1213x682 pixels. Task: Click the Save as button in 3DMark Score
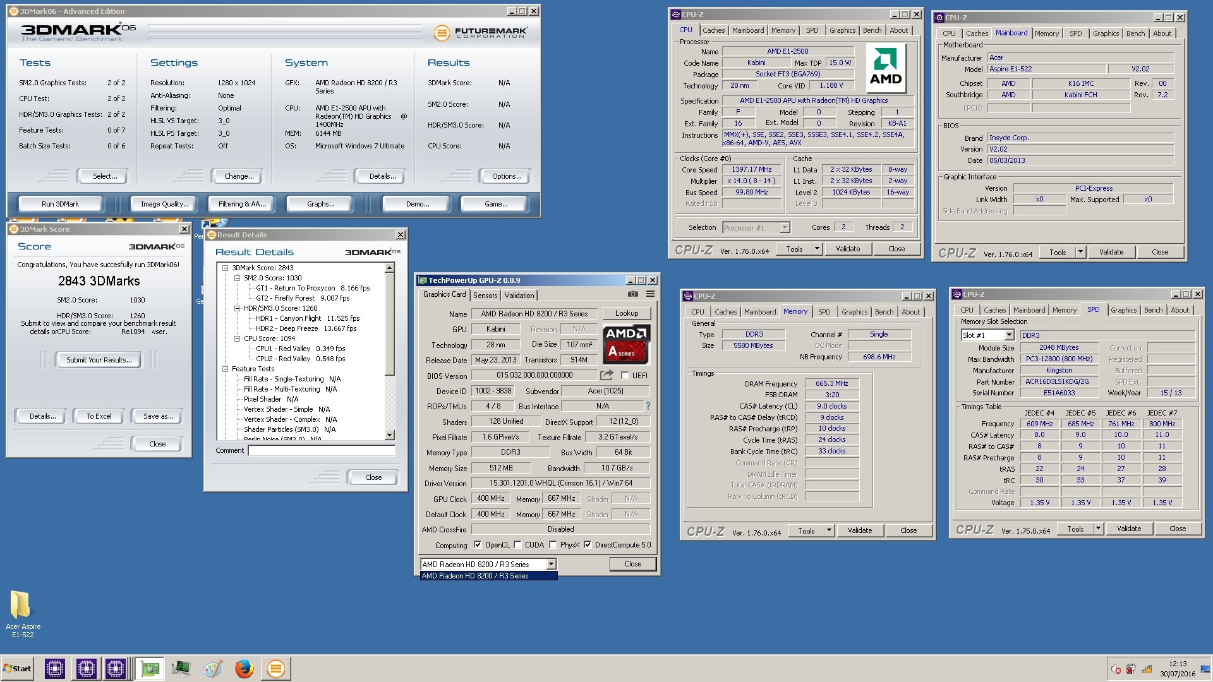[x=157, y=416]
